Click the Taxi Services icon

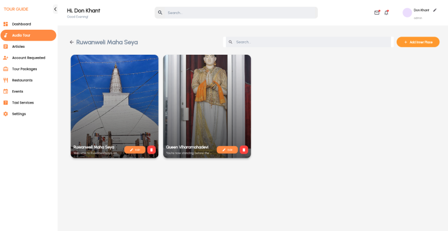tap(5, 102)
